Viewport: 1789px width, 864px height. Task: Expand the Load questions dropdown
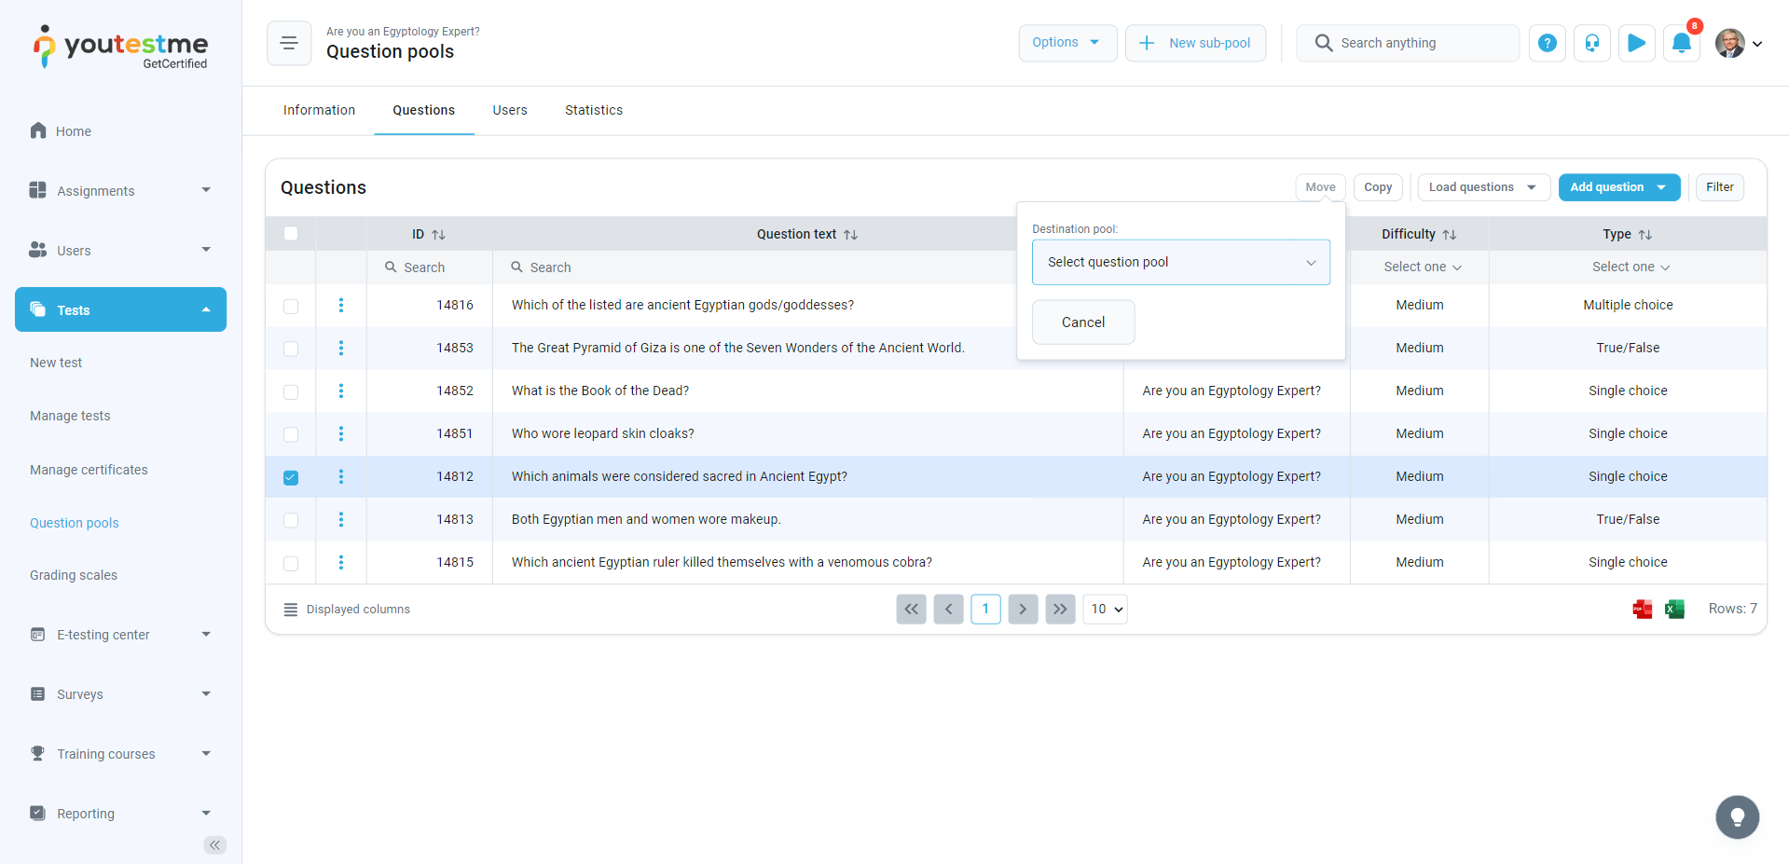tap(1483, 187)
